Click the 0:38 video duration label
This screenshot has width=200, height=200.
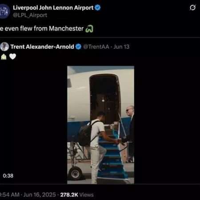point(8,176)
